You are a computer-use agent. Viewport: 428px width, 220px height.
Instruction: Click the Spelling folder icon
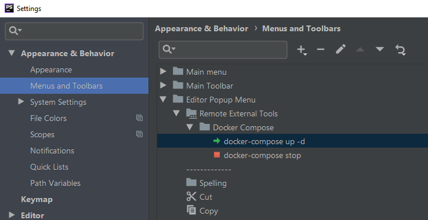point(191,182)
